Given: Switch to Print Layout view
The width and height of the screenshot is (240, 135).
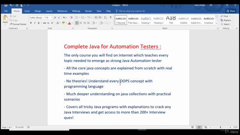Looking at the screenshot, I should [199, 127].
